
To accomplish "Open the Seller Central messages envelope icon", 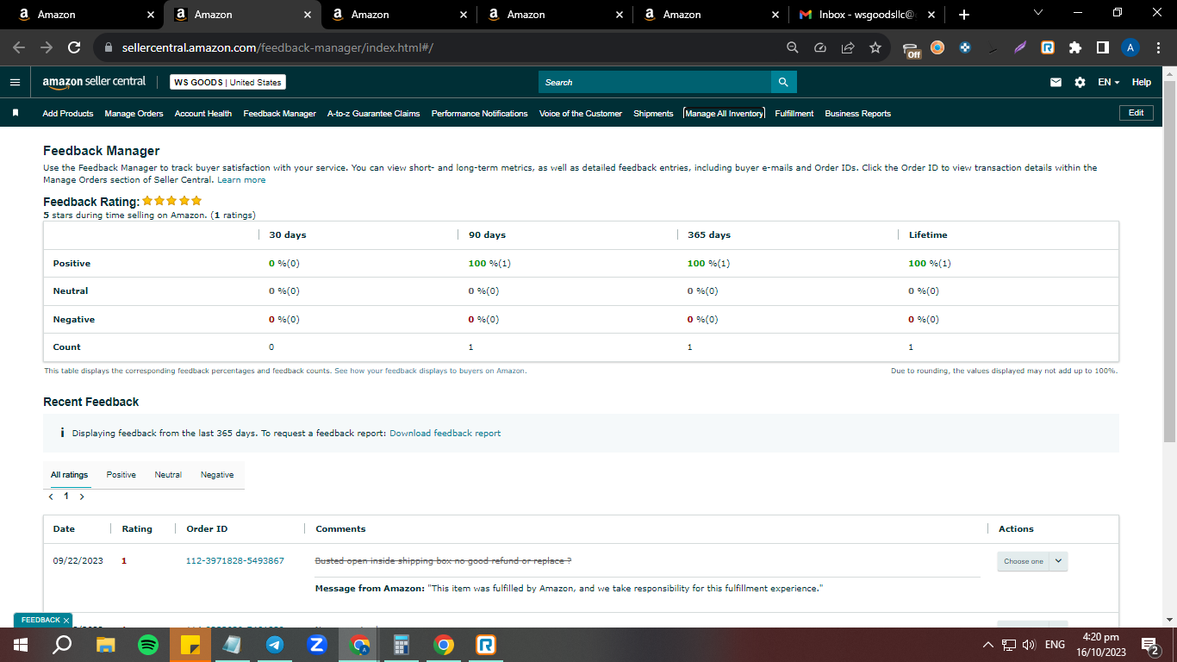I will coord(1056,82).
